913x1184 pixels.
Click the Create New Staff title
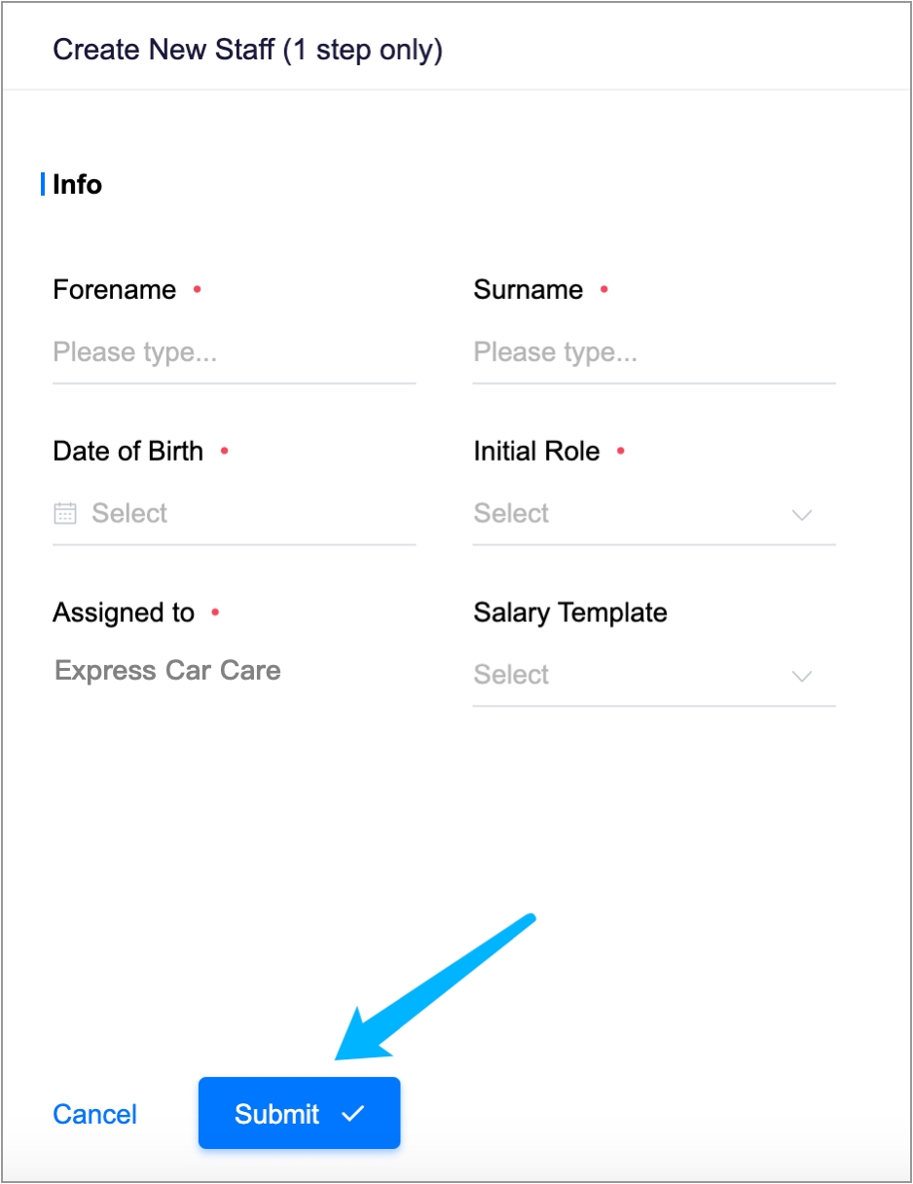247,50
